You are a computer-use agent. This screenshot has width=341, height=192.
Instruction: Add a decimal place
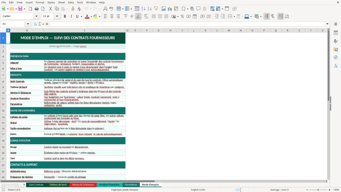coord(202,16)
